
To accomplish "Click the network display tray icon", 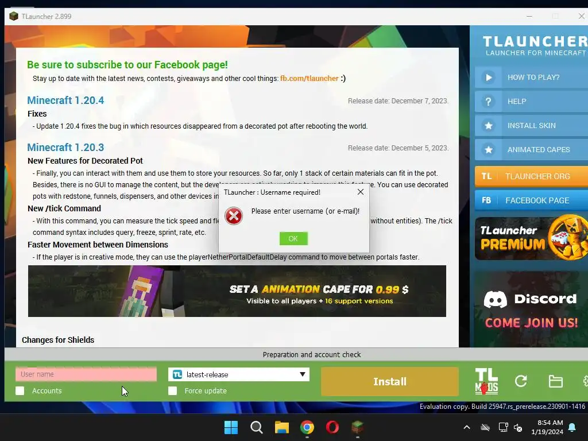I will (503, 427).
